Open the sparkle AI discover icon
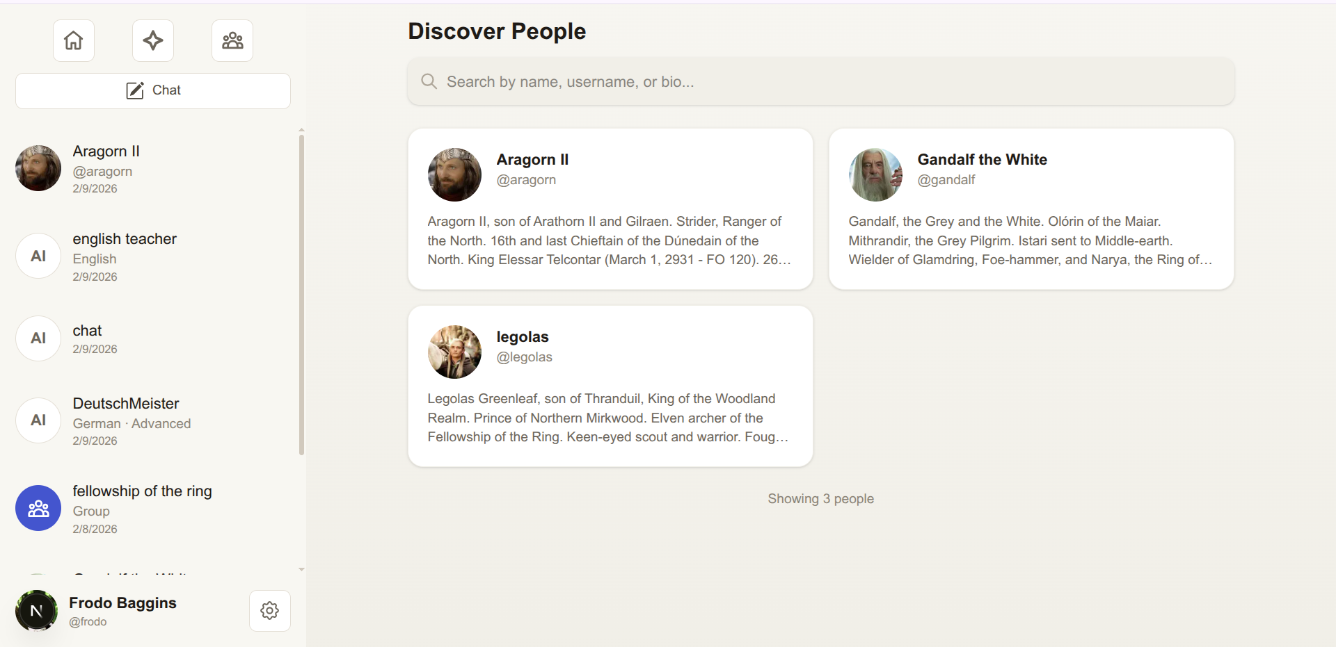The height and width of the screenshot is (647, 1336). point(153,41)
